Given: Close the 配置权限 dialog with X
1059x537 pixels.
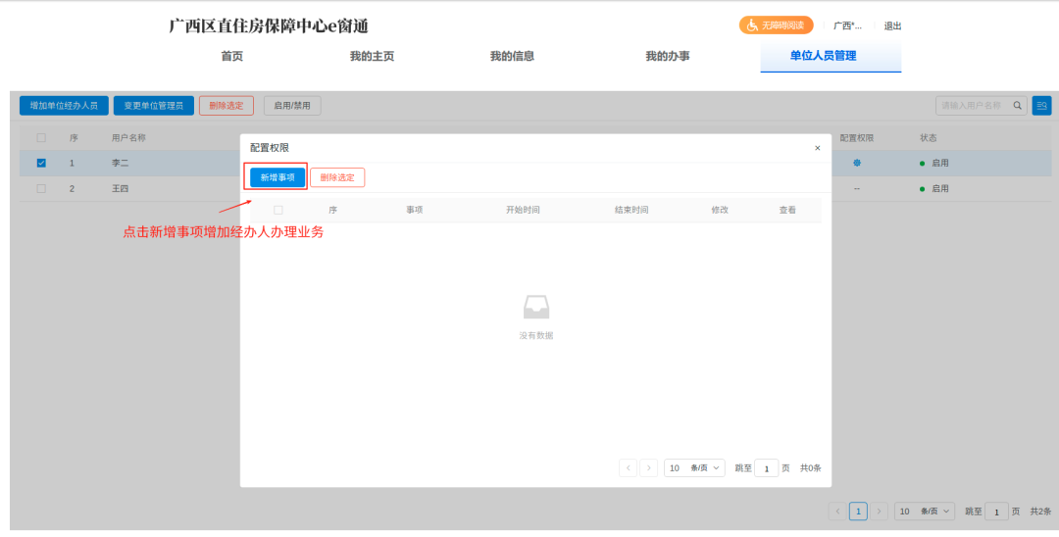Looking at the screenshot, I should click(x=817, y=148).
